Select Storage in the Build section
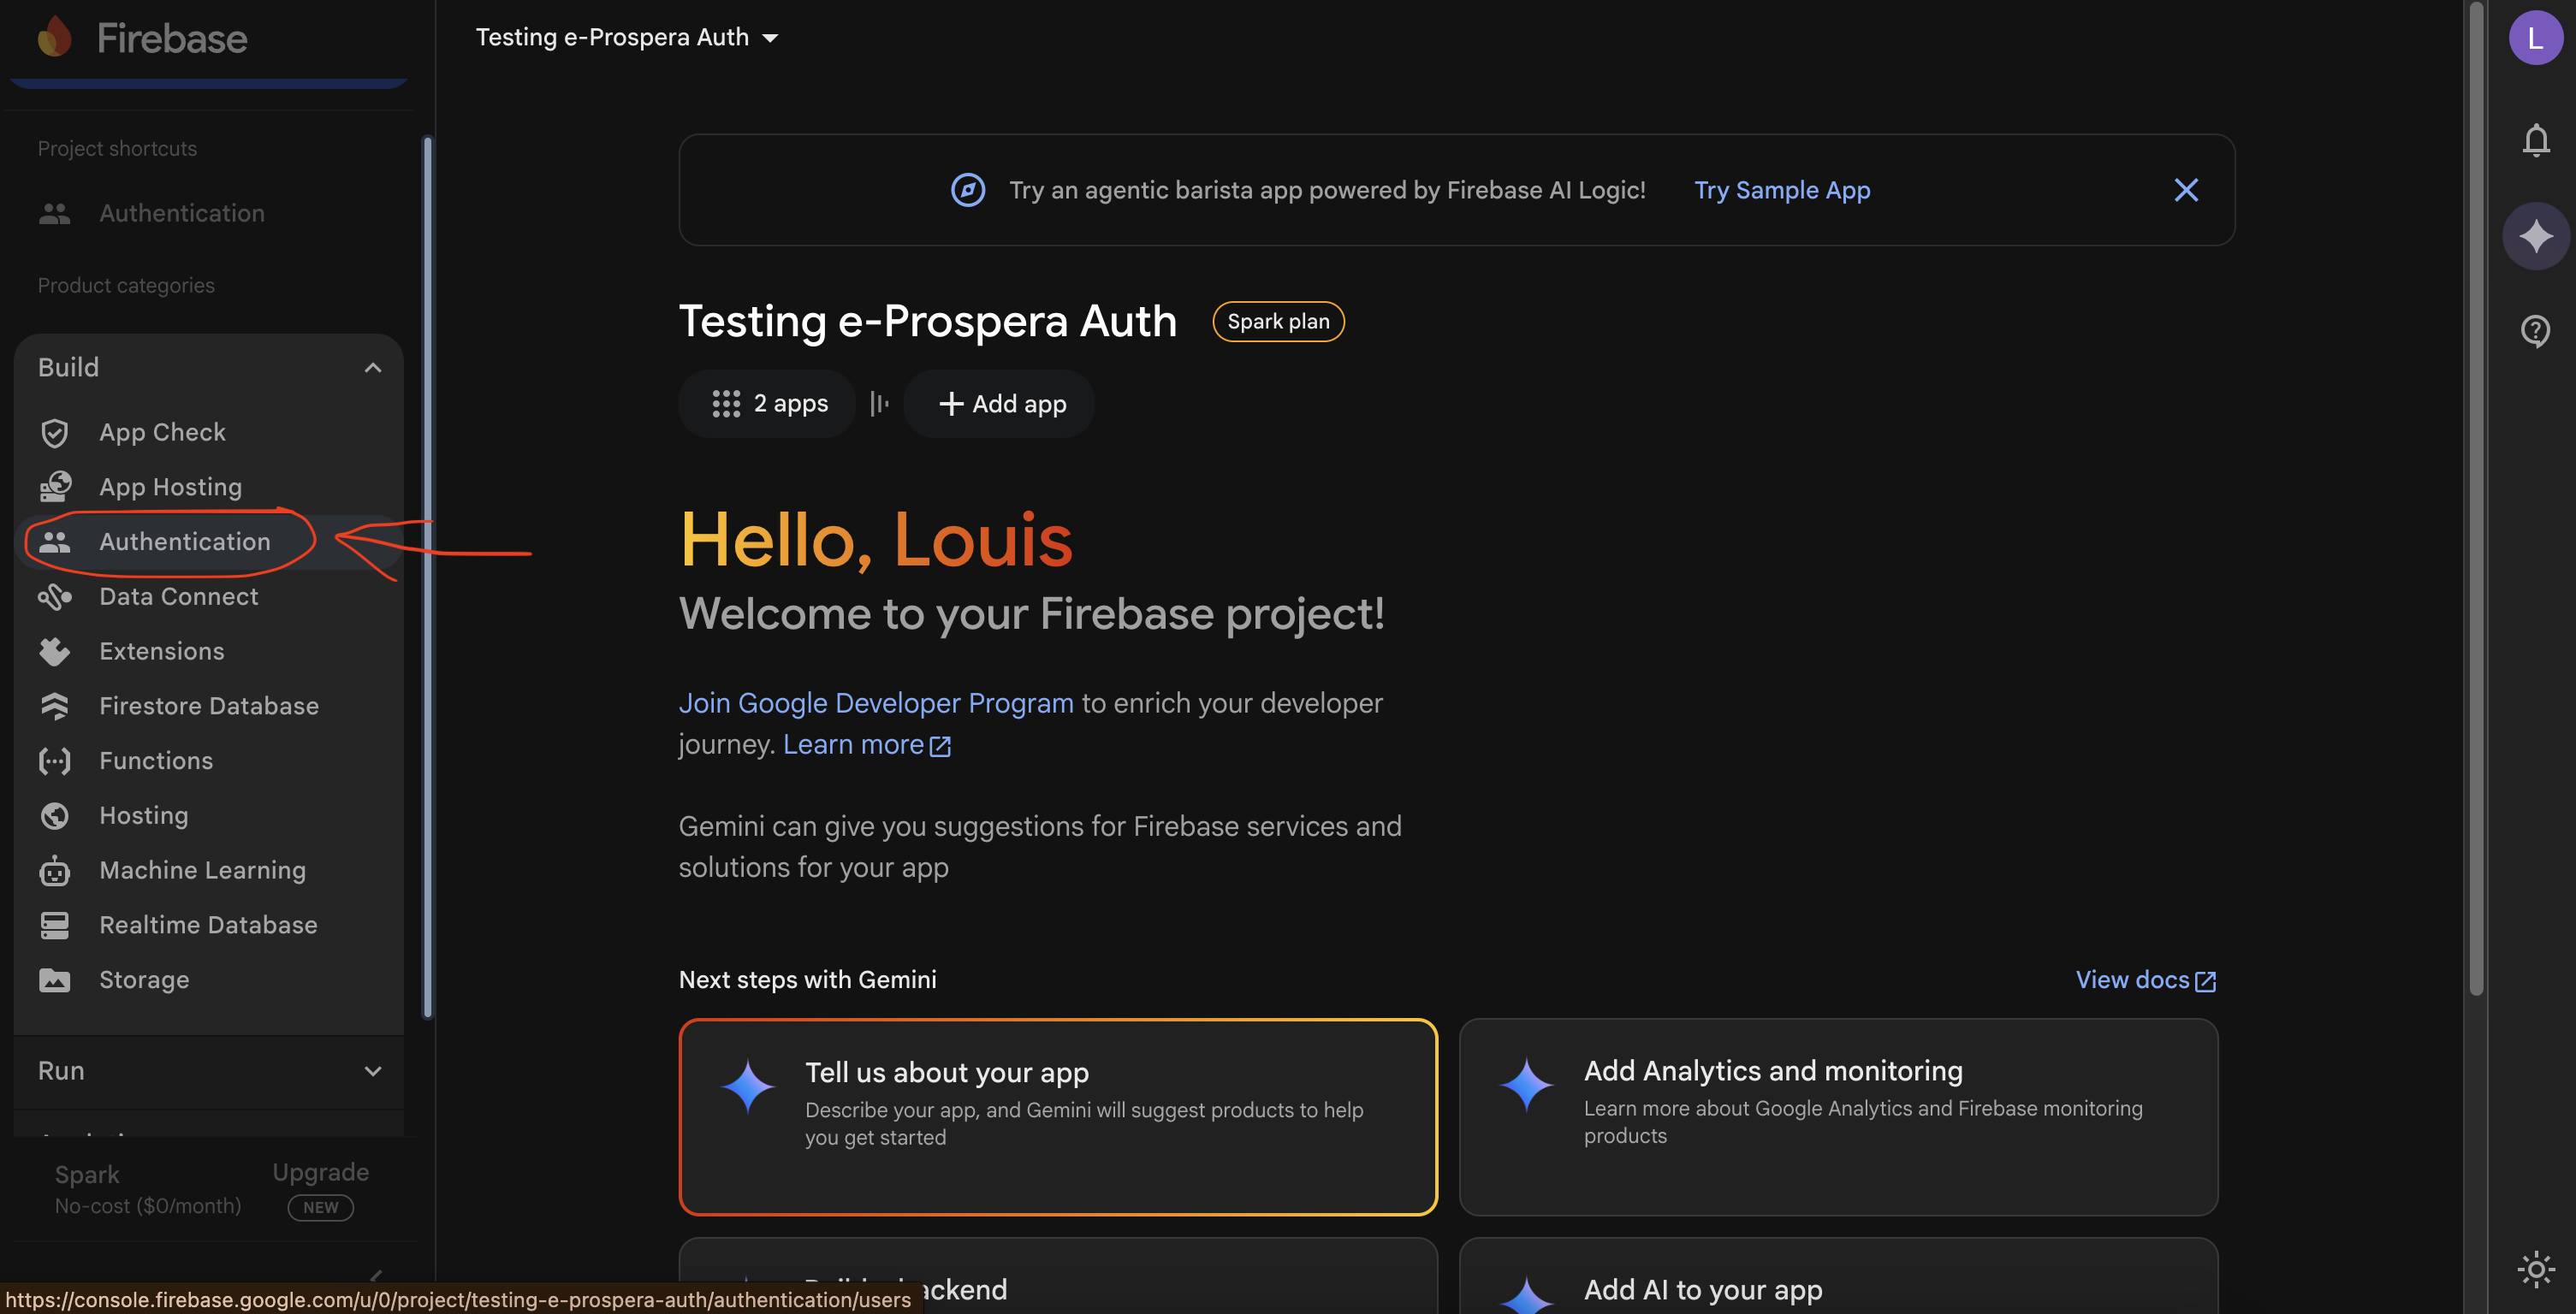The width and height of the screenshot is (2576, 1314). (x=144, y=980)
